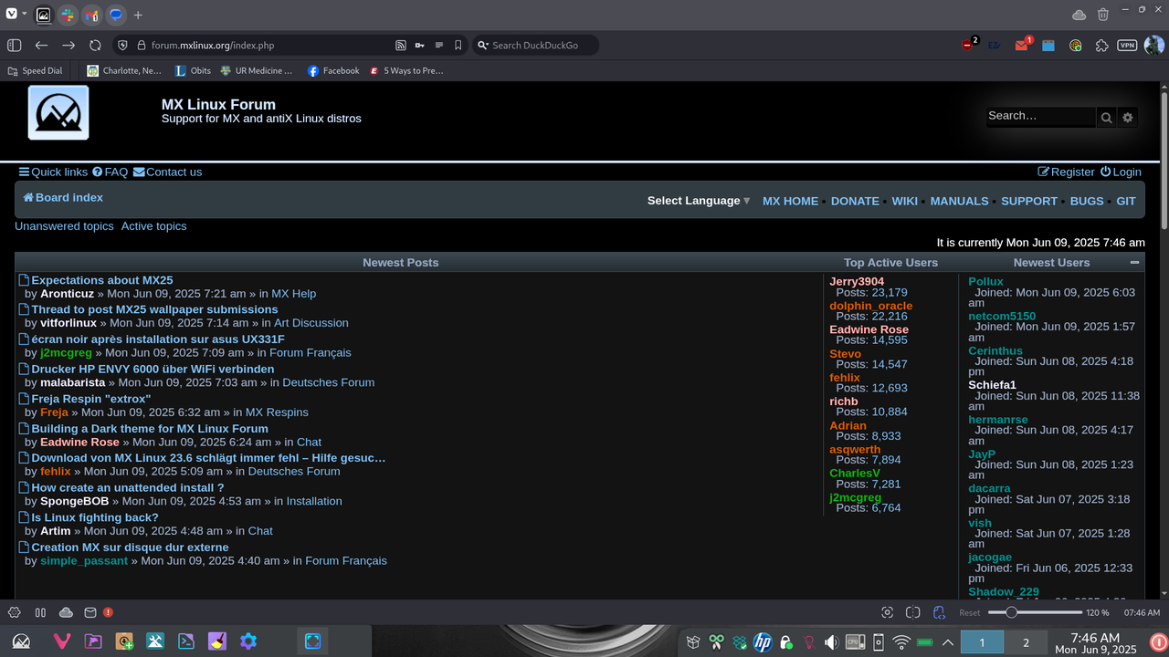1169x657 pixels.
Task: Click the forum Search input field
Action: pyautogui.click(x=1040, y=116)
